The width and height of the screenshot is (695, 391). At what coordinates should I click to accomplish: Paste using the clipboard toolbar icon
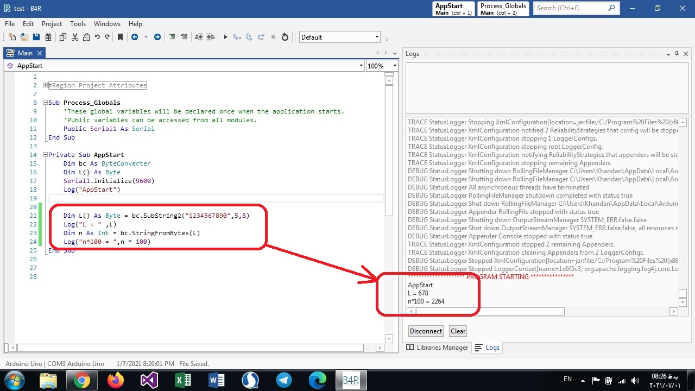click(86, 37)
